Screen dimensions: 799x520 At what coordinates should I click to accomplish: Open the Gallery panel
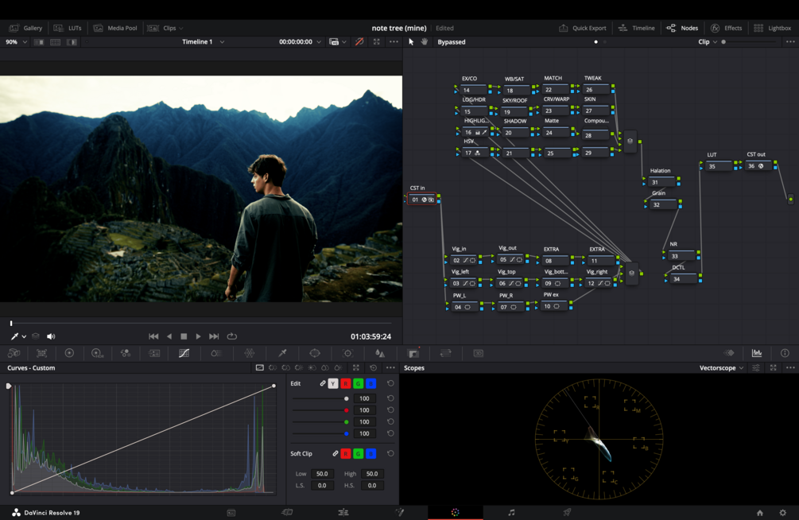click(25, 28)
